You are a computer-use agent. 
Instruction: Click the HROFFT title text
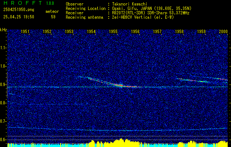(x=23, y=3)
